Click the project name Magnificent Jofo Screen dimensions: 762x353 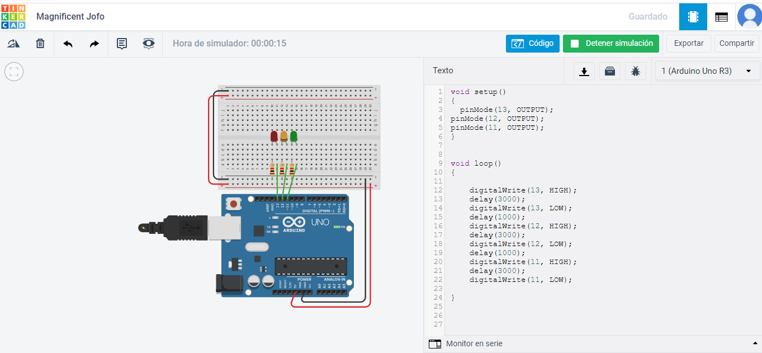point(70,17)
